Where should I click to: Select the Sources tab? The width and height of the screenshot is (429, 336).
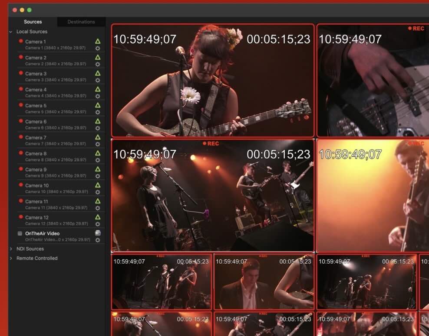tap(33, 22)
